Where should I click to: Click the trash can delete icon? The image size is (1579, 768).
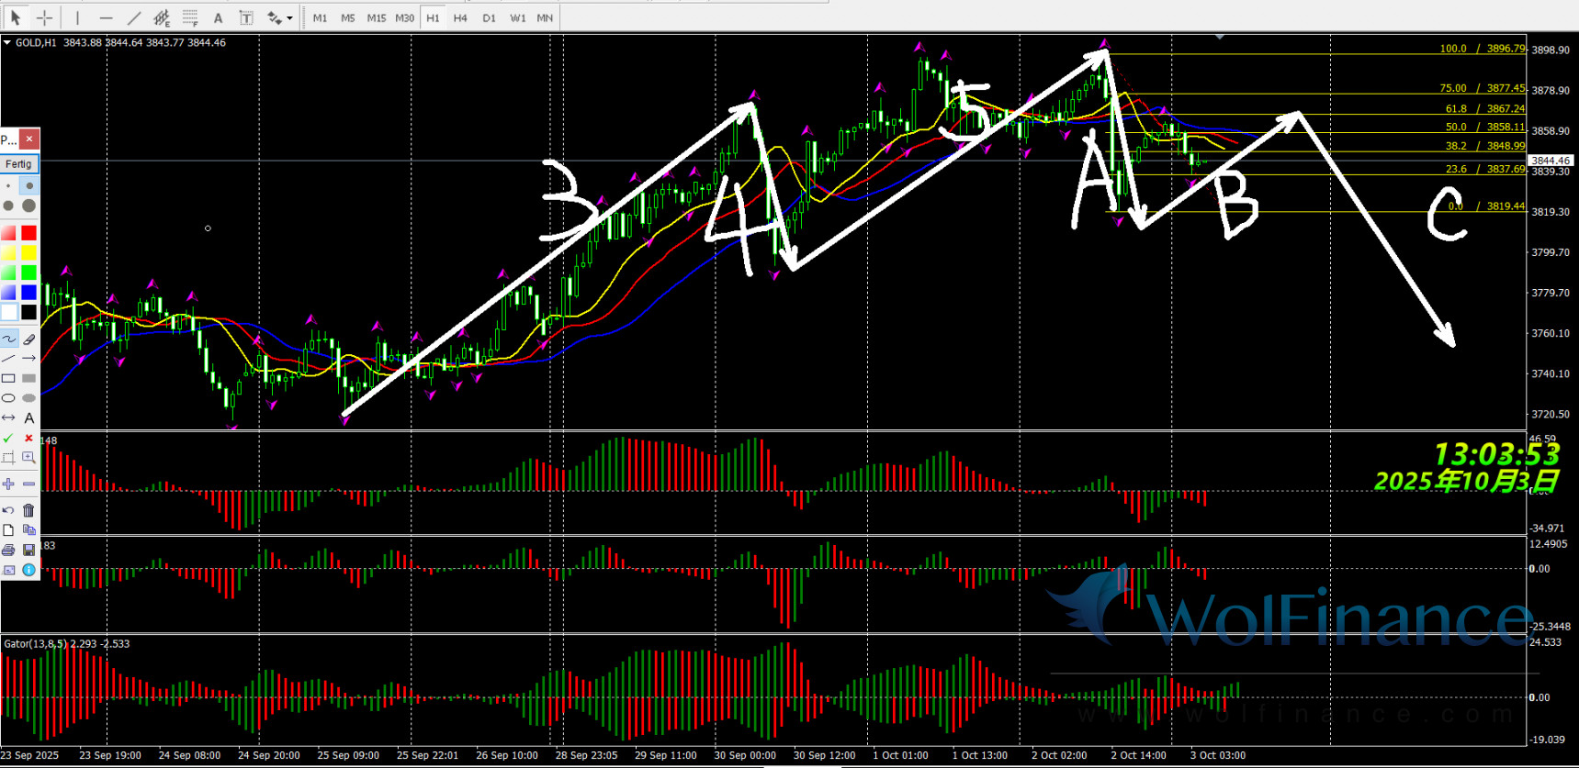[x=28, y=510]
